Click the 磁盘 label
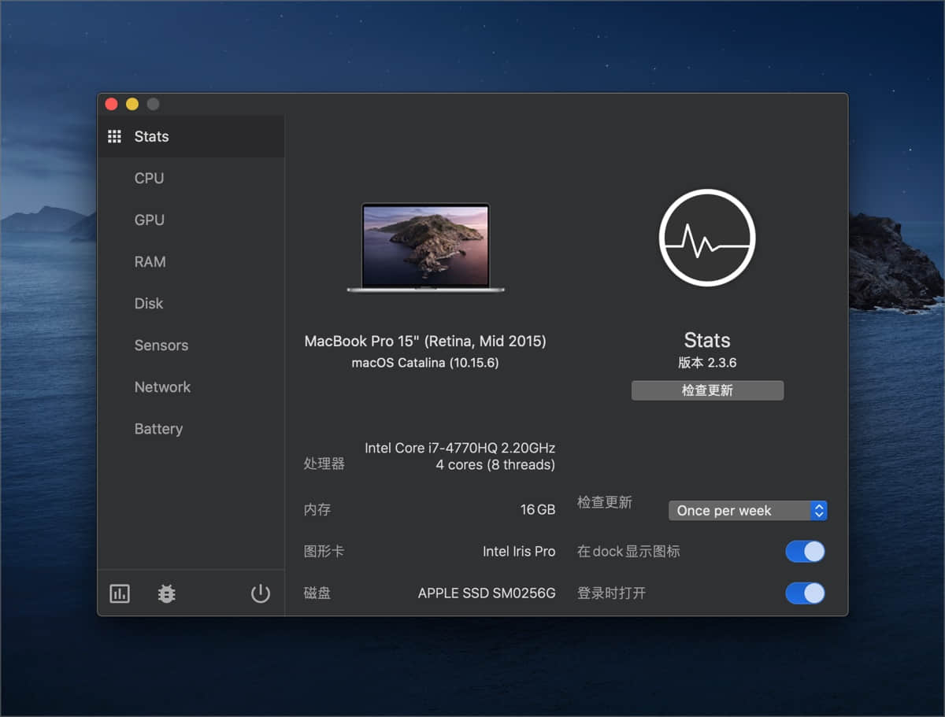This screenshot has height=717, width=945. [317, 593]
